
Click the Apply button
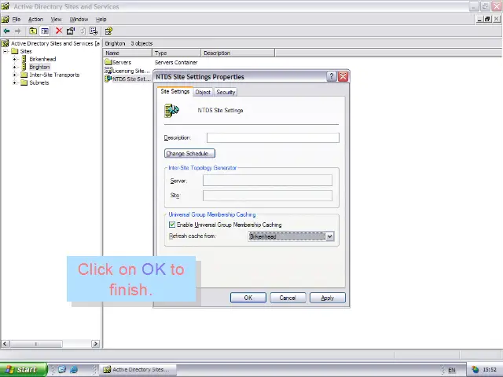[328, 298]
